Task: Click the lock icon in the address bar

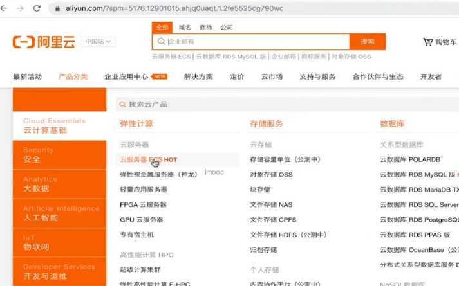Action: click(58, 8)
